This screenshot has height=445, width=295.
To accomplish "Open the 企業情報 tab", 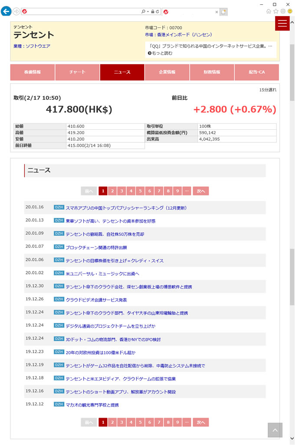I will click(x=167, y=72).
